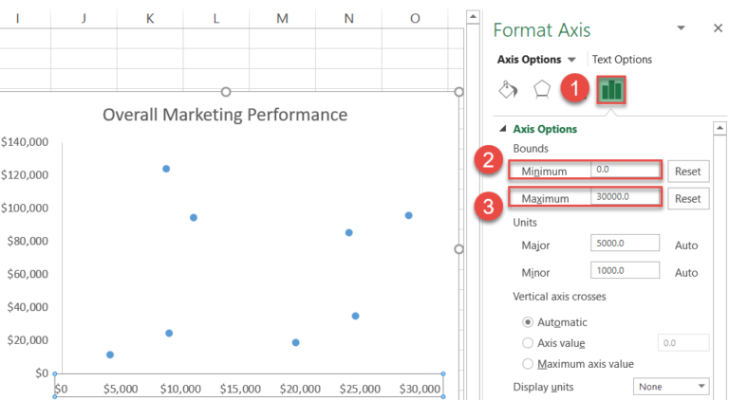Open the Display units dropdown
This screenshot has width=729, height=400.
(671, 387)
